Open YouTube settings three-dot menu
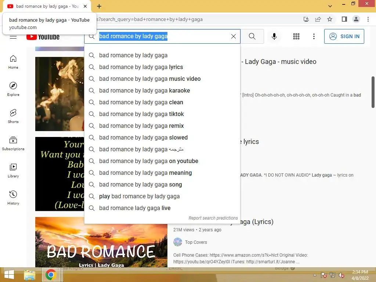This screenshot has height=282, width=376. coord(314,36)
